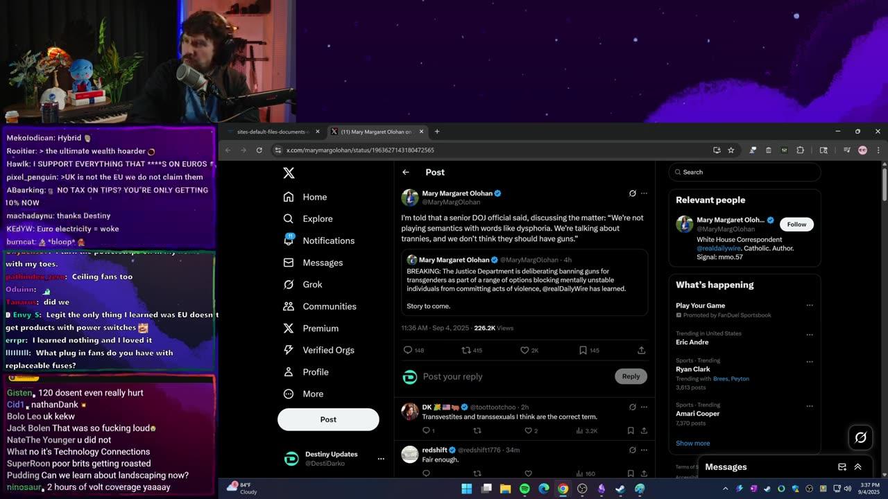Expand the Messages drawer

click(858, 467)
